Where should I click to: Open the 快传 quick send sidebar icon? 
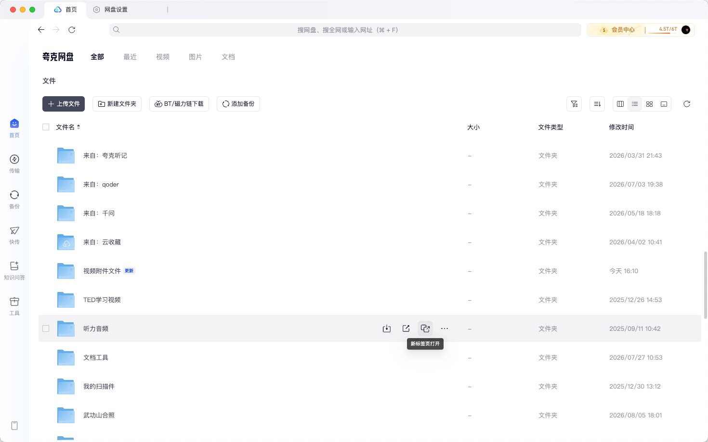click(x=14, y=235)
